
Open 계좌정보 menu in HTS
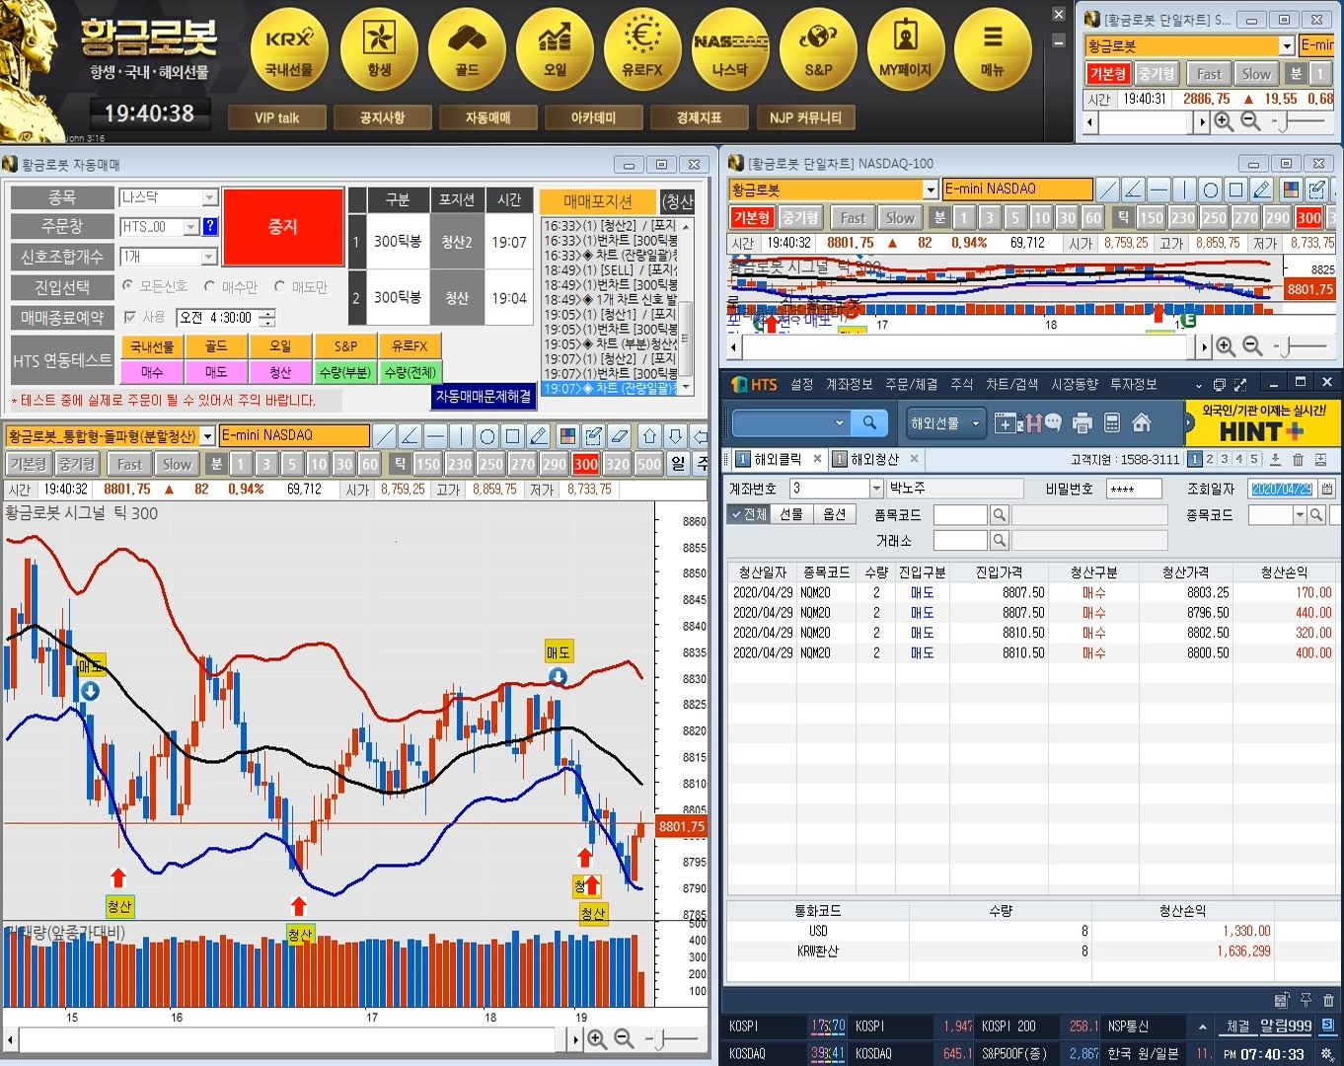pos(849,384)
